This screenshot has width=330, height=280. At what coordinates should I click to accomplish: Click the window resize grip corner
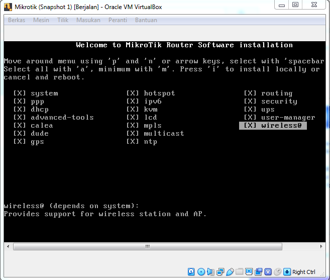point(322,274)
